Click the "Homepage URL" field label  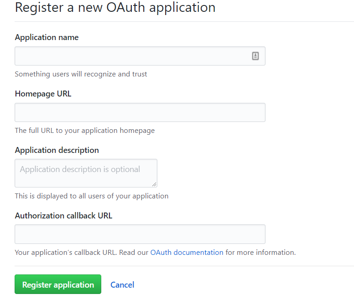click(x=43, y=94)
